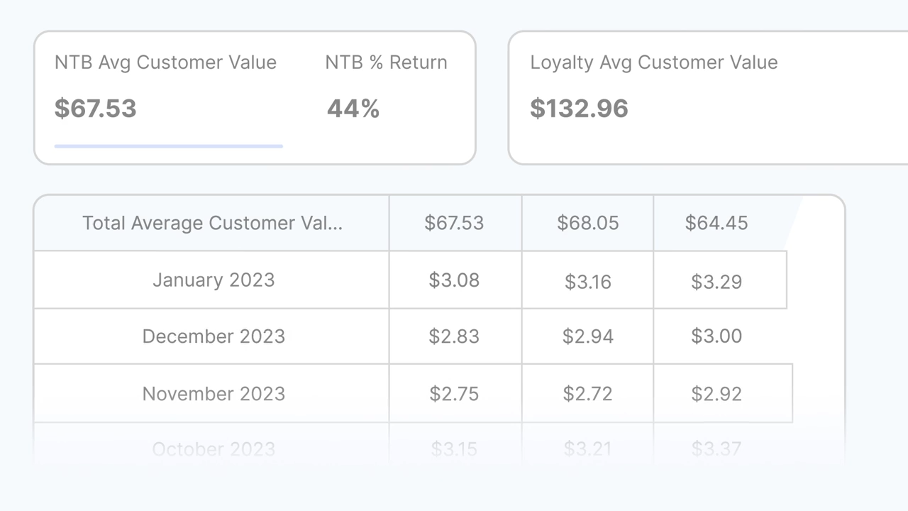Select the January 2023 row label

tap(214, 280)
